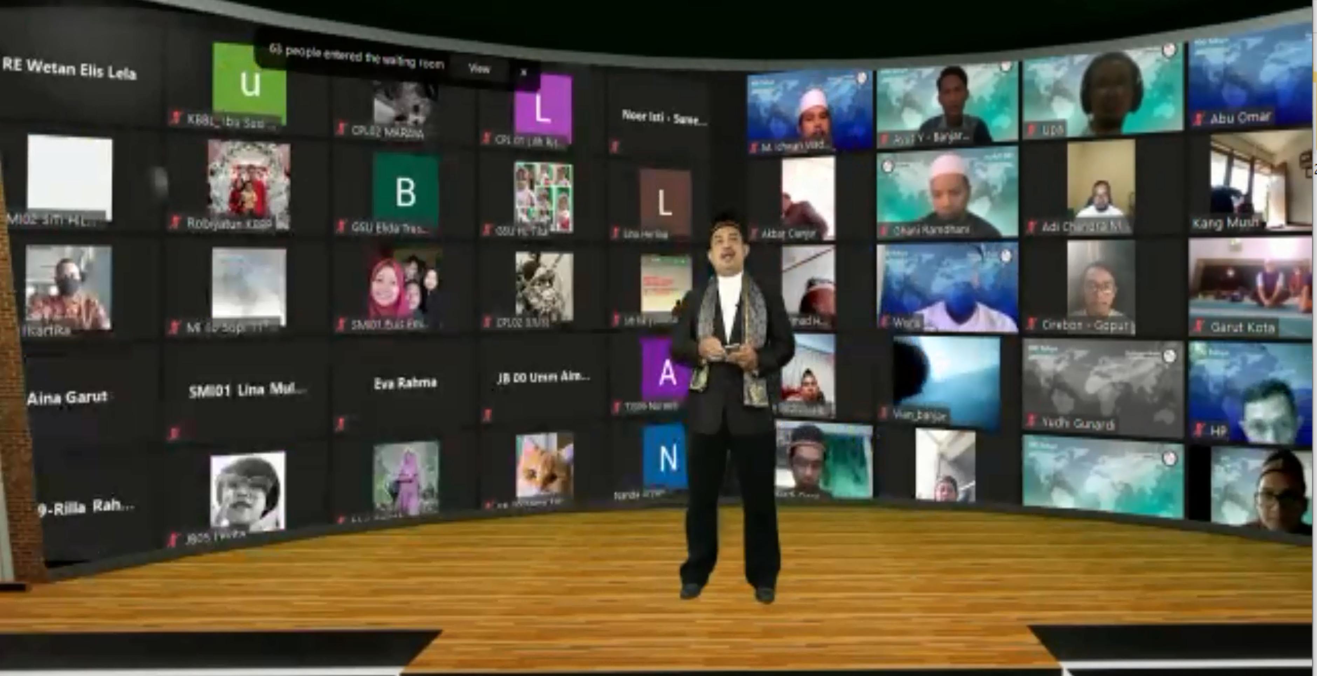Viewport: 1317px width, 676px height.
Task: Select tile of man wearing face mask
Action: 69,288
